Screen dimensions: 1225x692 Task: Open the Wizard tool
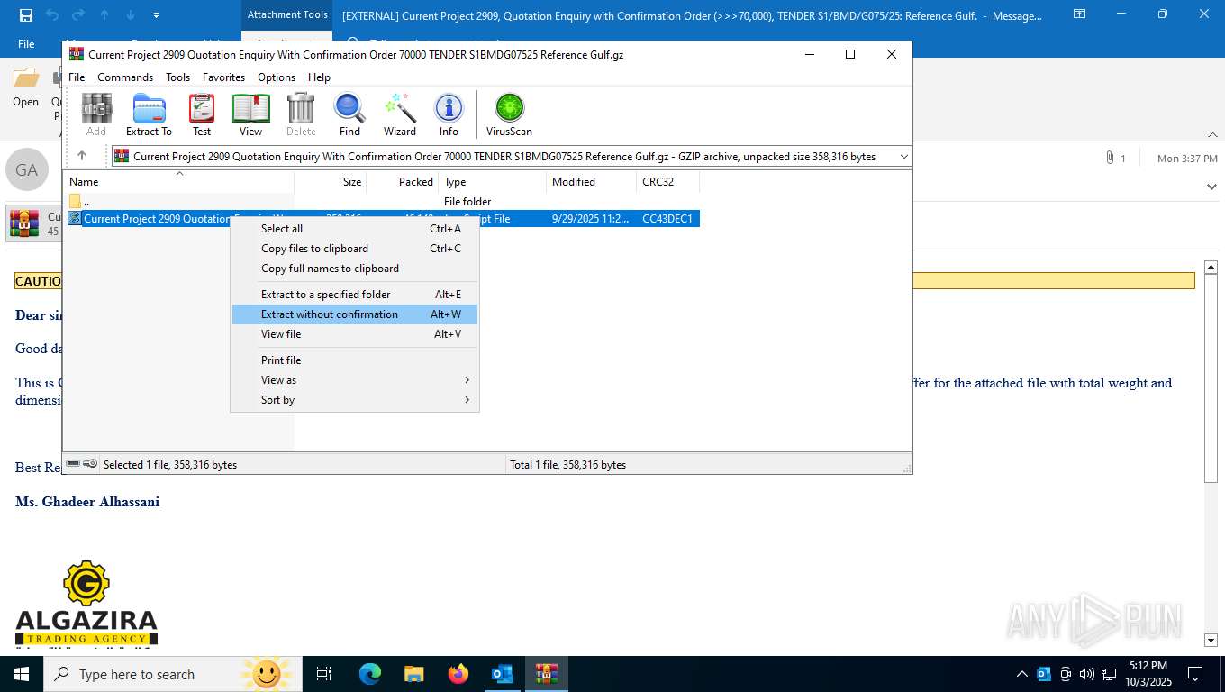400,114
